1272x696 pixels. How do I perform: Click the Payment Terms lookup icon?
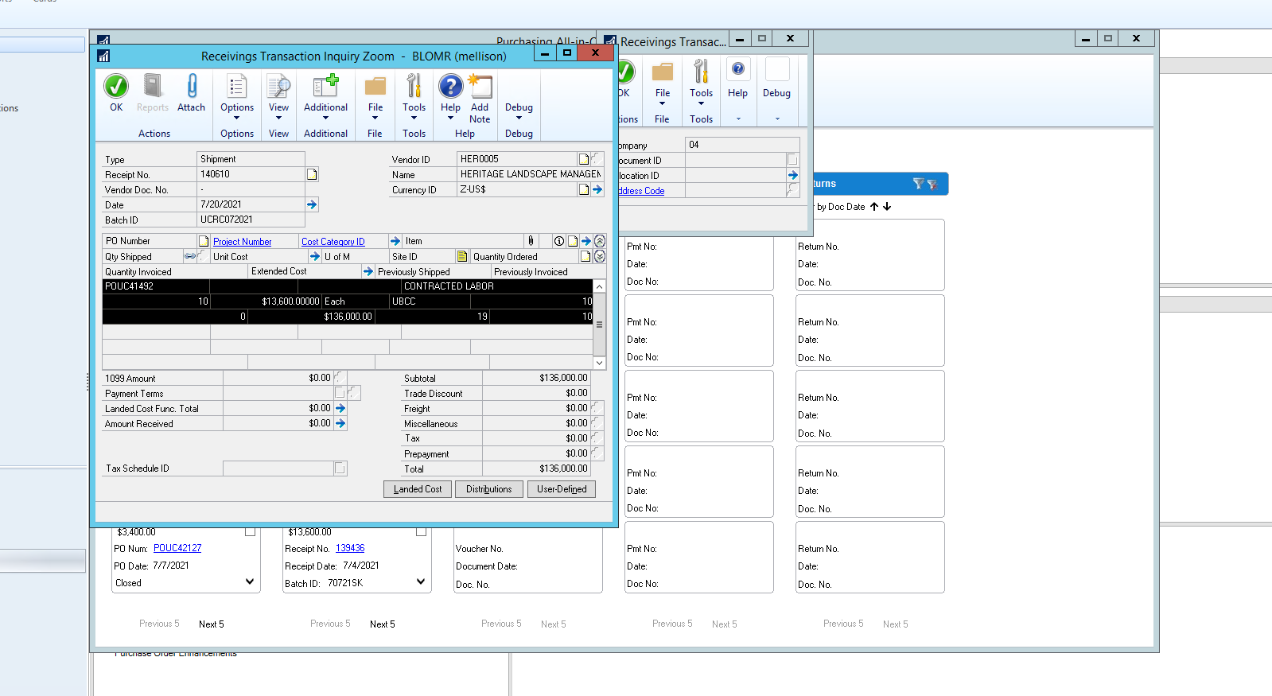(x=340, y=393)
